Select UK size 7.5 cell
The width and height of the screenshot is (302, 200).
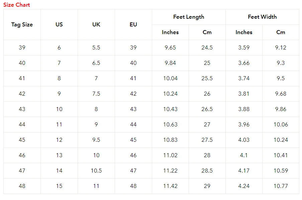(x=96, y=94)
